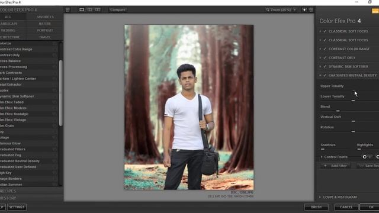Image resolution: width=379 pixels, height=213 pixels.
Task: Click favorite star for Detail Extractor
Action: (54, 85)
